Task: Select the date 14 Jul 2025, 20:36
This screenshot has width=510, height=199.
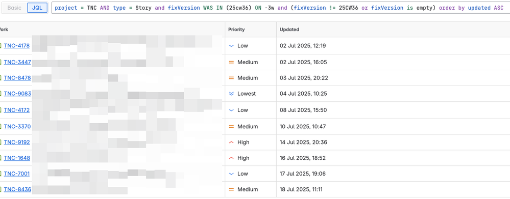Action: pos(303,142)
